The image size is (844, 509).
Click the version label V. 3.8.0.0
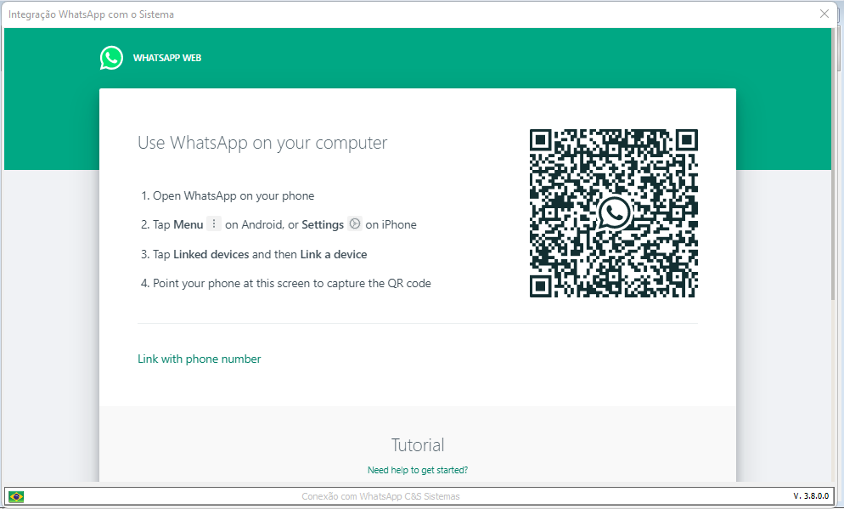810,496
